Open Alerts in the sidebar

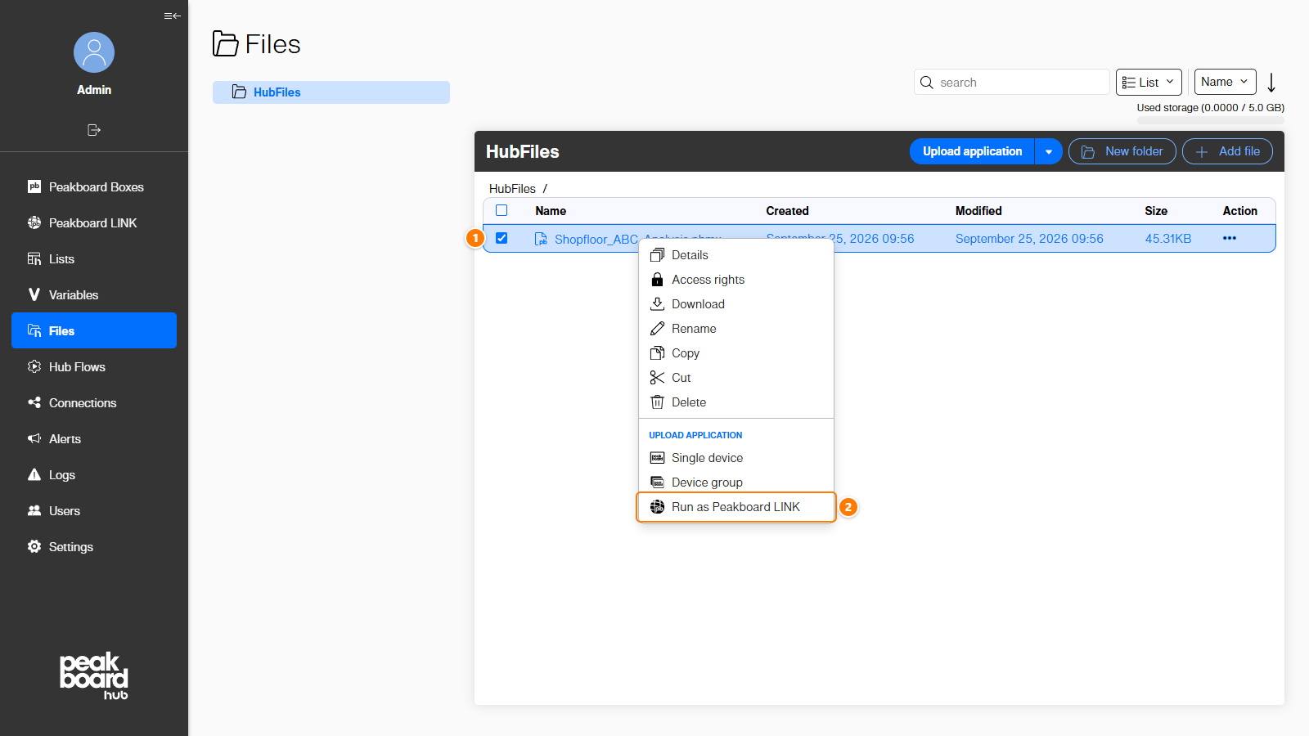94,439
